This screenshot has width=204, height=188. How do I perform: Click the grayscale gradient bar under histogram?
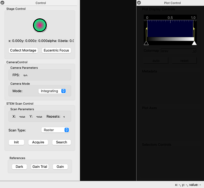pyautogui.click(x=170, y=39)
